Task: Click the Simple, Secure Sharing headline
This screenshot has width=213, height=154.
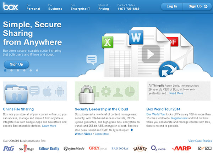Action: click(32, 33)
